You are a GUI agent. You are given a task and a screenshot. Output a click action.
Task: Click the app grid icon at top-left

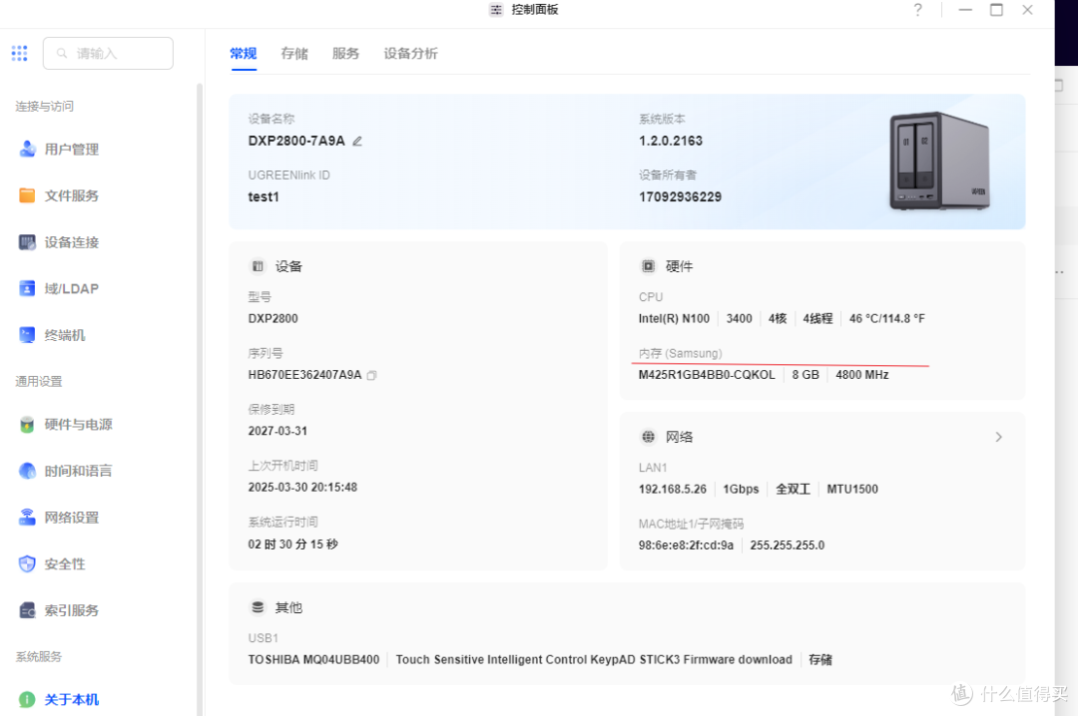(19, 53)
